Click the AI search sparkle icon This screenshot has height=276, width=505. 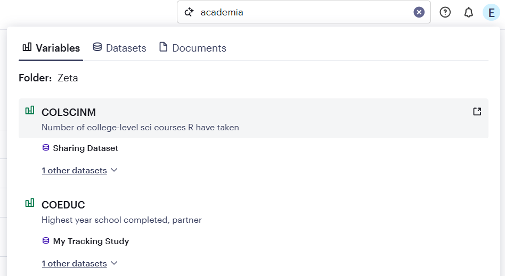pyautogui.click(x=188, y=12)
